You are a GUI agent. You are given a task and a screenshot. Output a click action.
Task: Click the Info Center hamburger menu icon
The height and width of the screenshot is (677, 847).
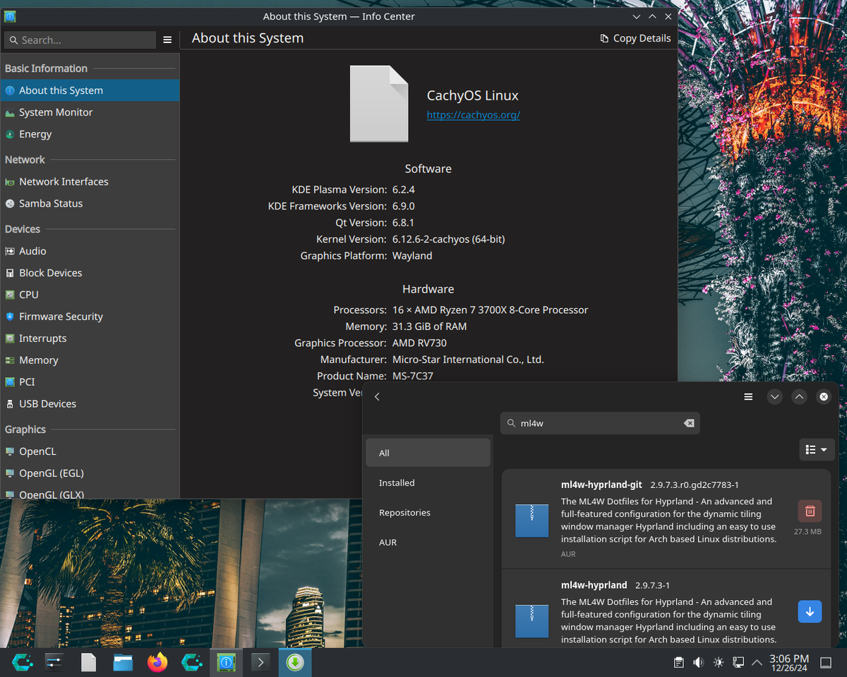167,40
